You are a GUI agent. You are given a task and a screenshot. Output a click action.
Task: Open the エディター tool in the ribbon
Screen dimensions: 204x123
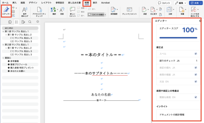[6, 11]
